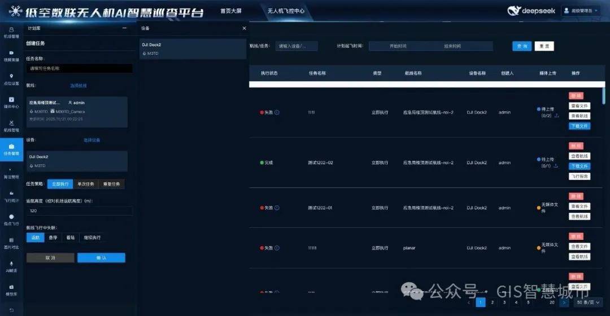Choose 悬停 for lost-link action
610x316 pixels.
click(x=53, y=238)
